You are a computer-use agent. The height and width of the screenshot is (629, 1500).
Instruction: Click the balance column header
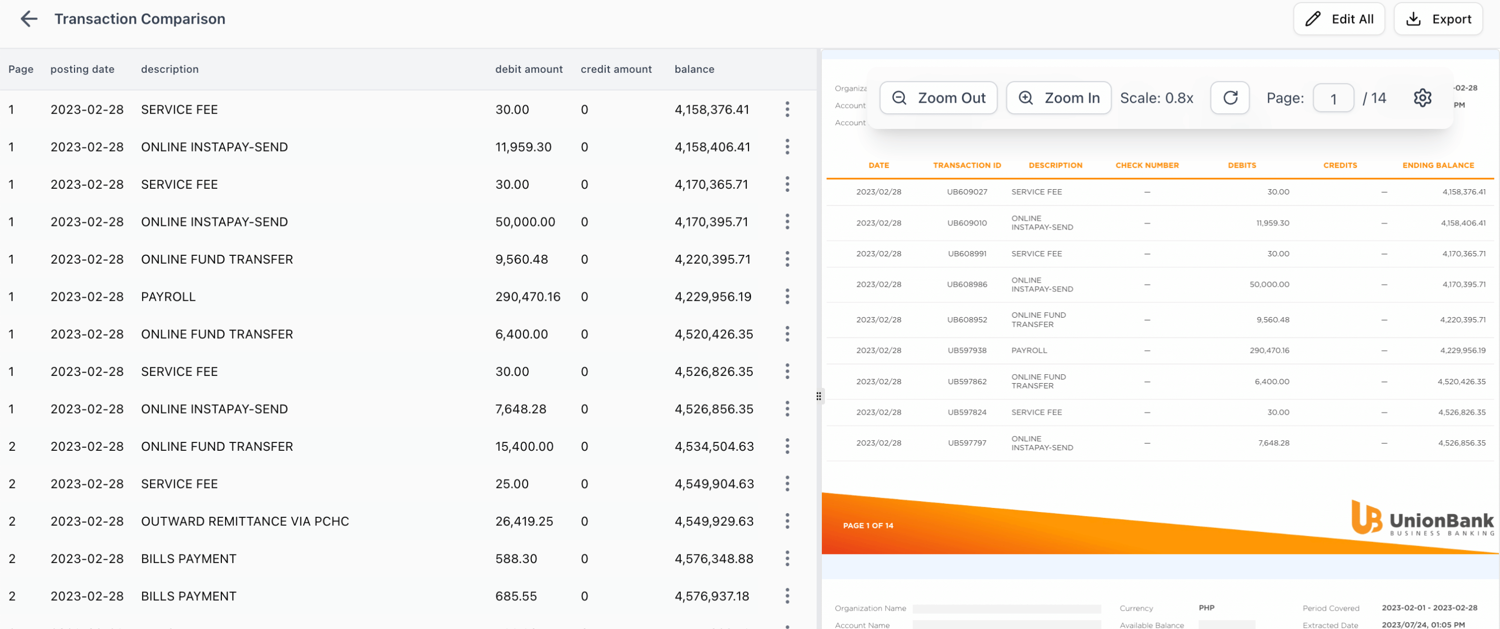[694, 69]
